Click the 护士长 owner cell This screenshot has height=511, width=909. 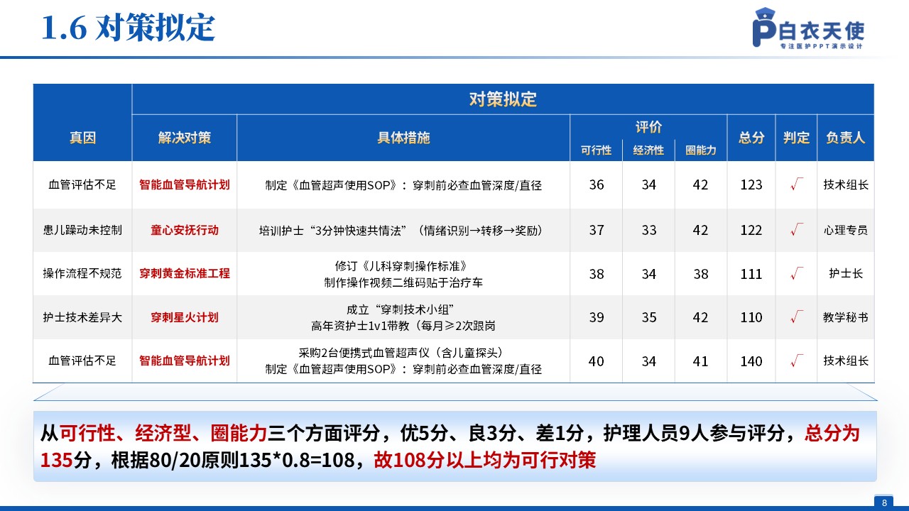click(x=846, y=273)
